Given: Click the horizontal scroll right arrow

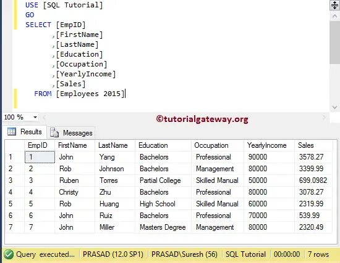Looking at the screenshot, I should click(325, 118).
